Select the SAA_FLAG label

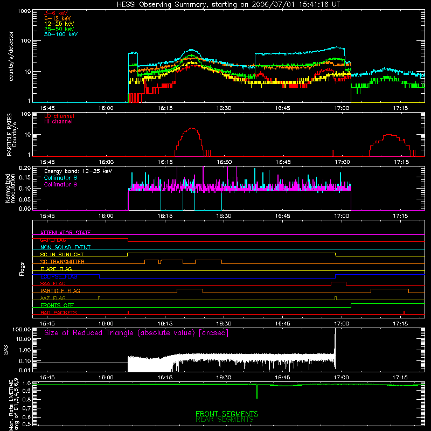point(53,284)
